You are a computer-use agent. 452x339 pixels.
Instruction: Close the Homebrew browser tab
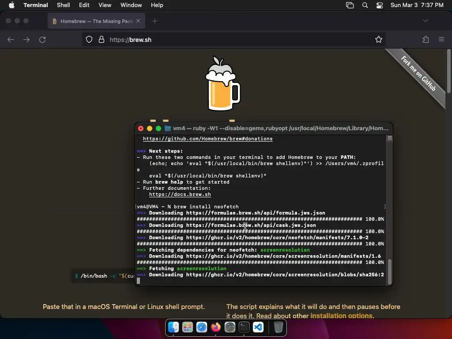pyautogui.click(x=138, y=21)
